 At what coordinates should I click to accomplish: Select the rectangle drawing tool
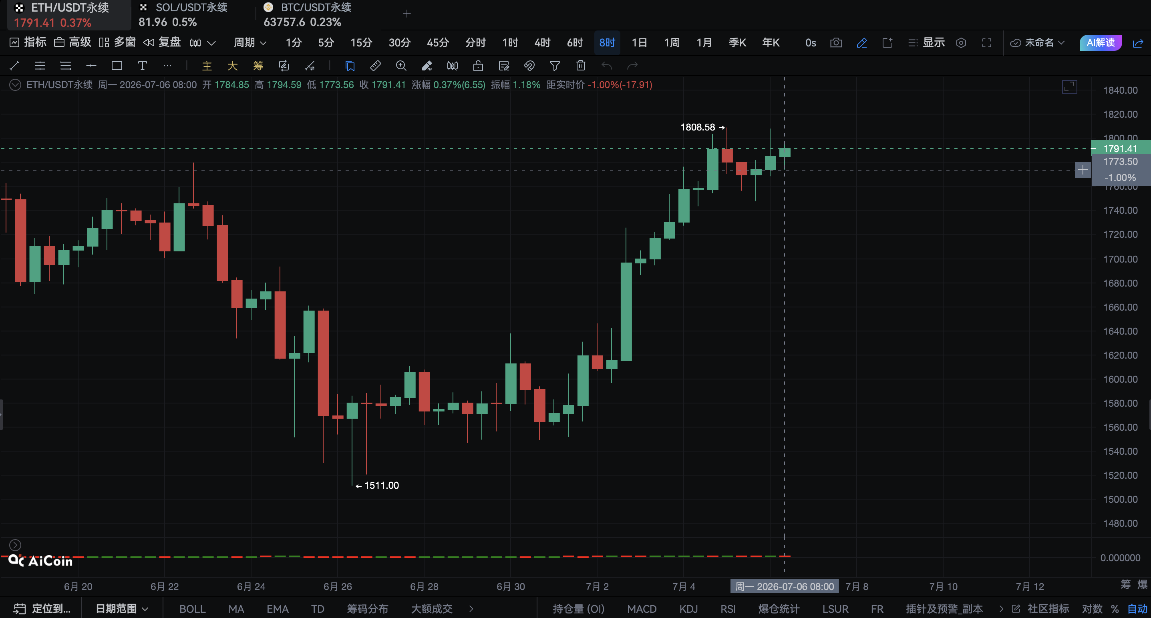tap(117, 66)
